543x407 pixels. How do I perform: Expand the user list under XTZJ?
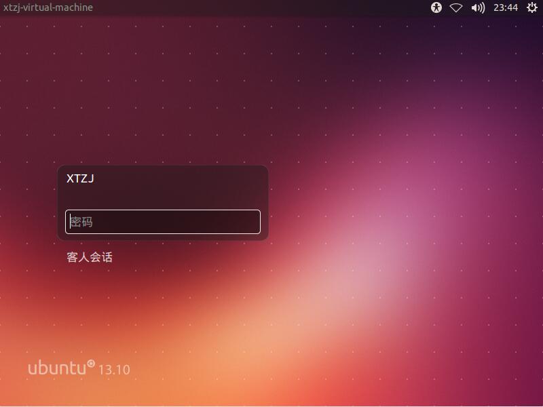(80, 179)
